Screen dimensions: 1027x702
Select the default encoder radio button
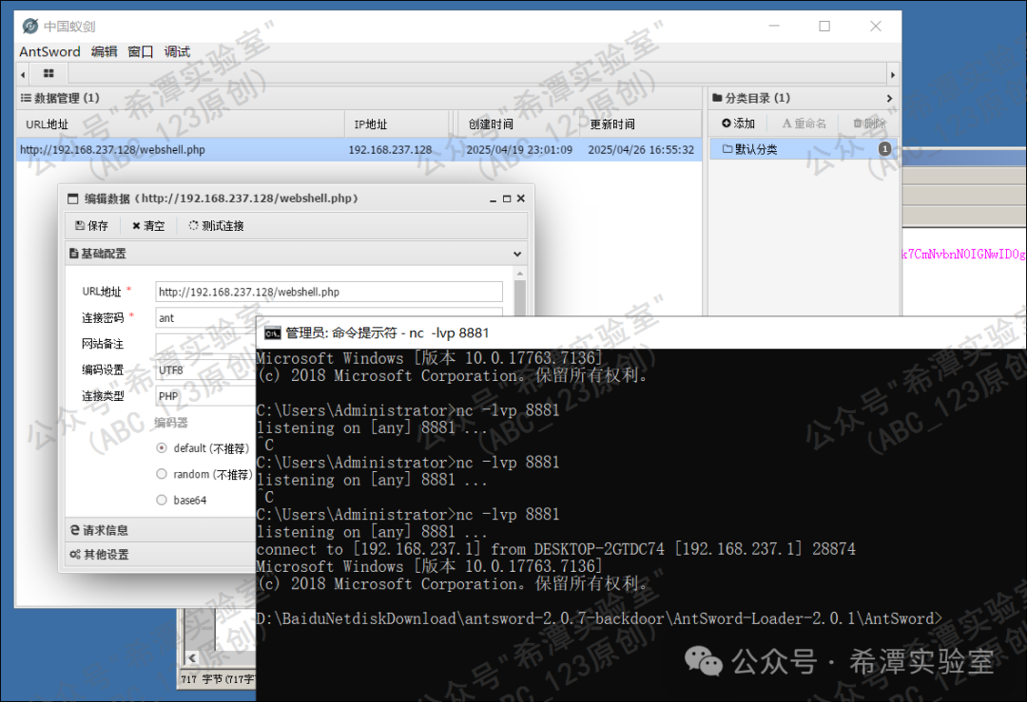coord(162,448)
